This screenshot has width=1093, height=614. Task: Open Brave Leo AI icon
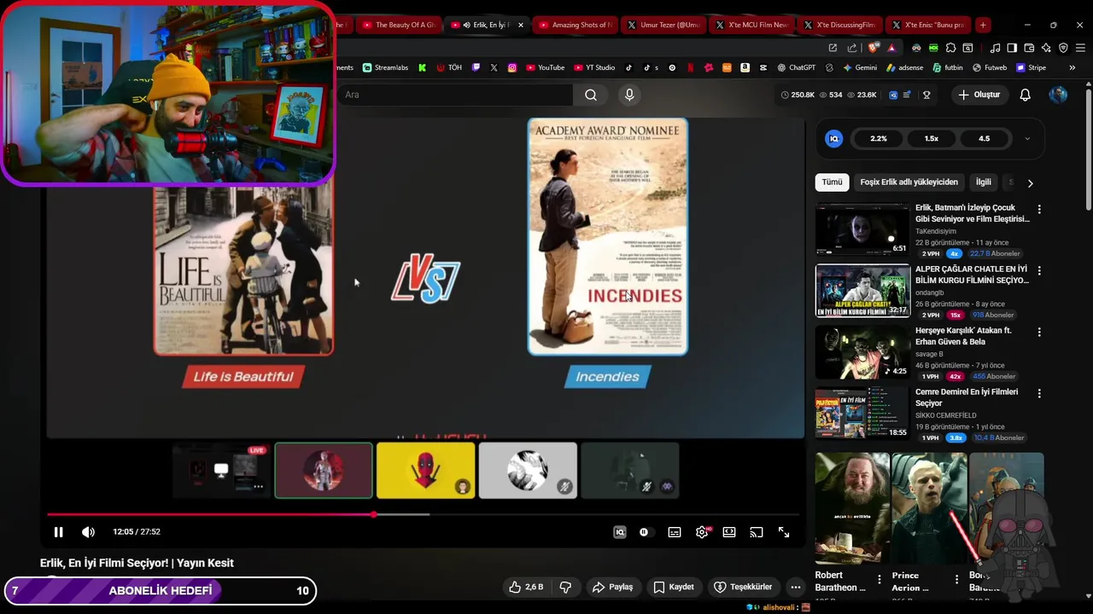[1046, 48]
